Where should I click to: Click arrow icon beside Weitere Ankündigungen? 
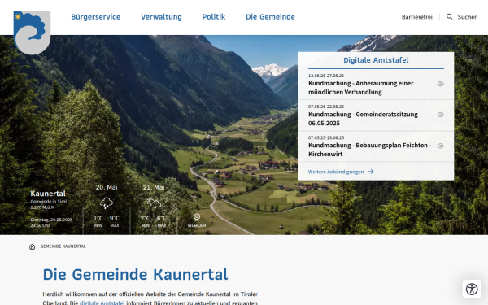point(370,172)
